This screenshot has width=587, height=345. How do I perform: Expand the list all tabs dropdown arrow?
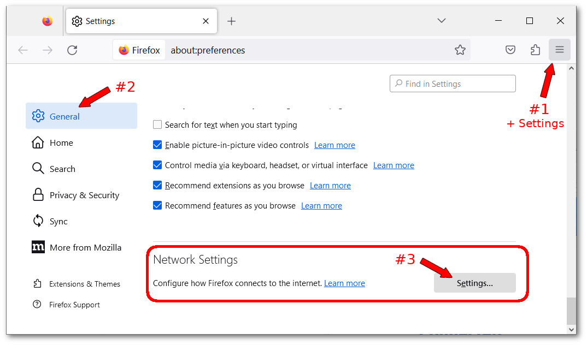[442, 21]
